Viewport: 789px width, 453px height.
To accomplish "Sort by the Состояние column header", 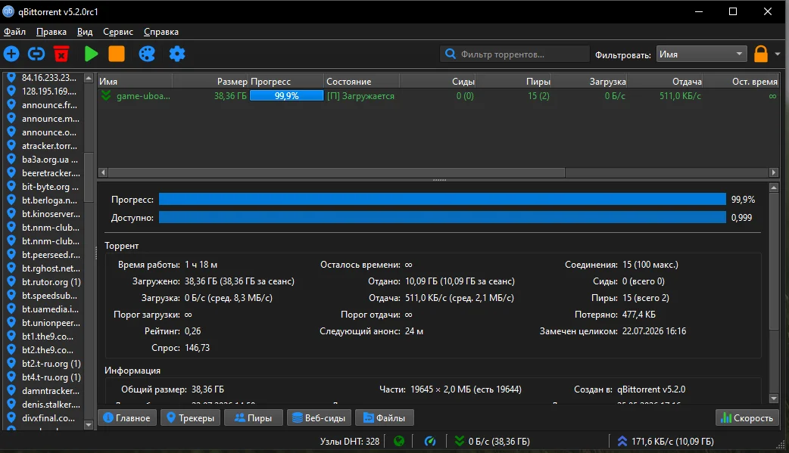I will (362, 81).
